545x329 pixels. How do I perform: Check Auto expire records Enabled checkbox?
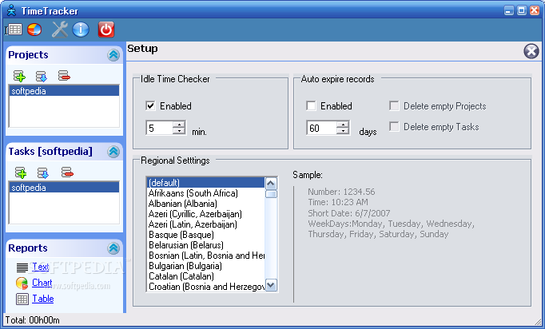311,106
